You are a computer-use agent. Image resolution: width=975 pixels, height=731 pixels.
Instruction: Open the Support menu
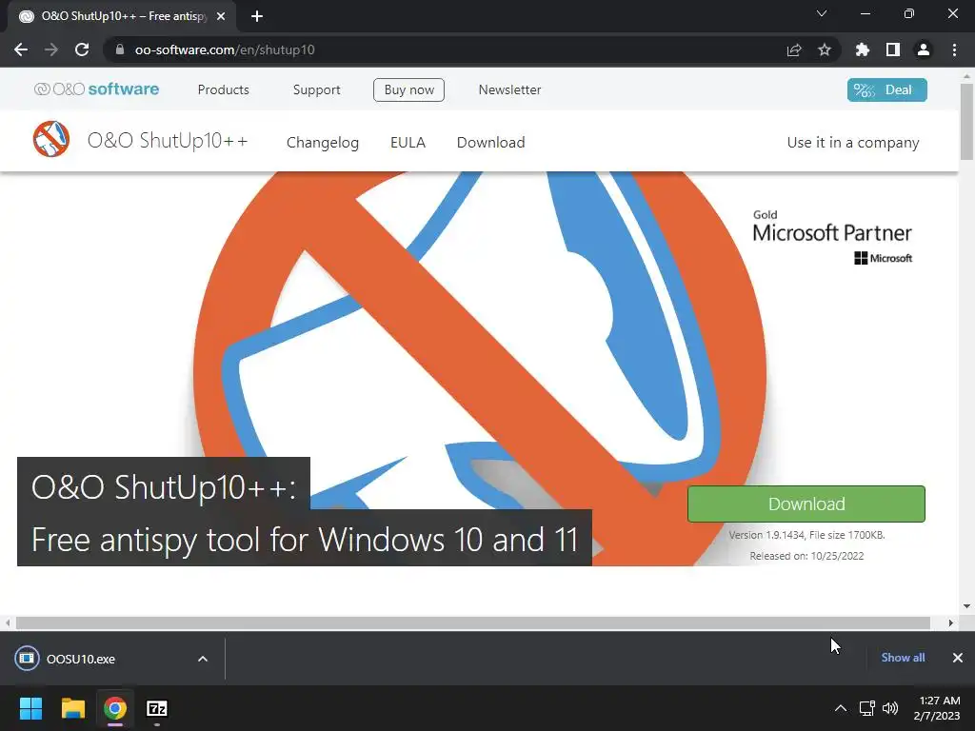point(316,89)
